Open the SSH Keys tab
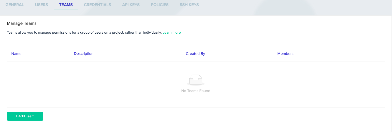The height and width of the screenshot is (132, 392). [189, 5]
